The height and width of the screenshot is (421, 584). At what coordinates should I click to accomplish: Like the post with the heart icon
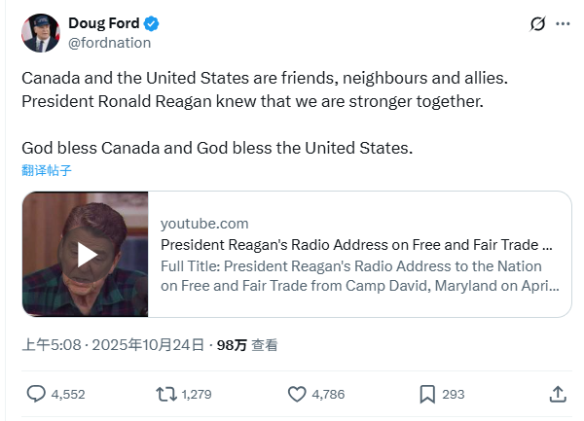(298, 394)
